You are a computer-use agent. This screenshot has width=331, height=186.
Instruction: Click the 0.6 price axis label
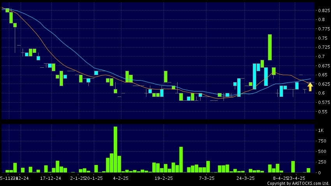pyautogui.click(x=322, y=93)
